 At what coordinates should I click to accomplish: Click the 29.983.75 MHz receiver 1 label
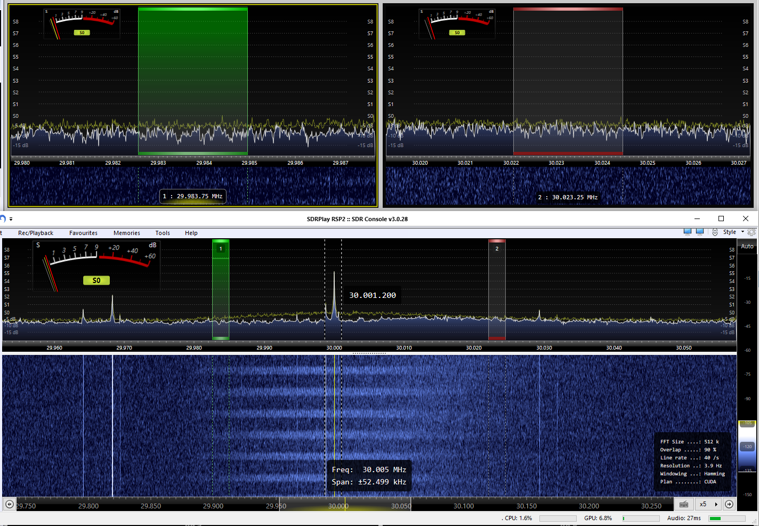[193, 196]
